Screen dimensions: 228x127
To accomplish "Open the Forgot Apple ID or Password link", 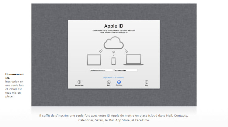I will pos(113,78).
